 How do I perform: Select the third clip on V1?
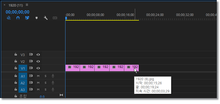pyautogui.click(x=102, y=68)
